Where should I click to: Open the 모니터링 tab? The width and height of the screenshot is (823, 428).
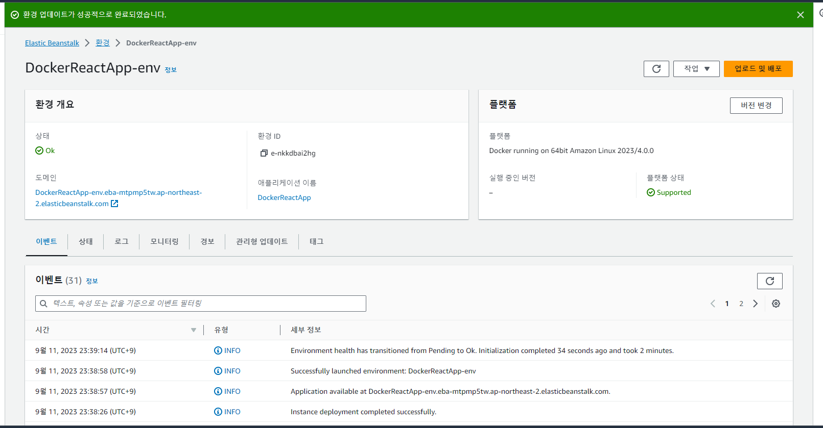(164, 241)
